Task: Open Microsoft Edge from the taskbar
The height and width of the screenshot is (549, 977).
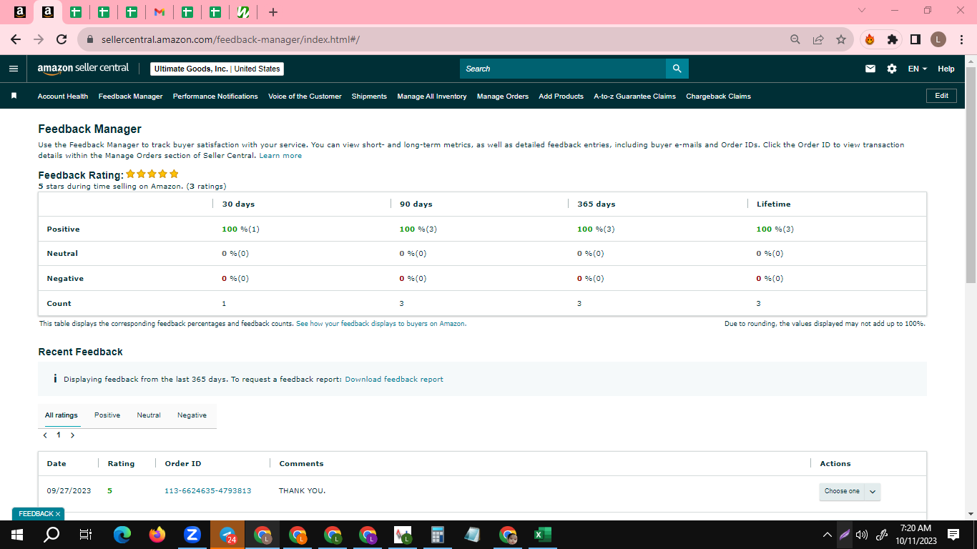Action: coord(122,534)
